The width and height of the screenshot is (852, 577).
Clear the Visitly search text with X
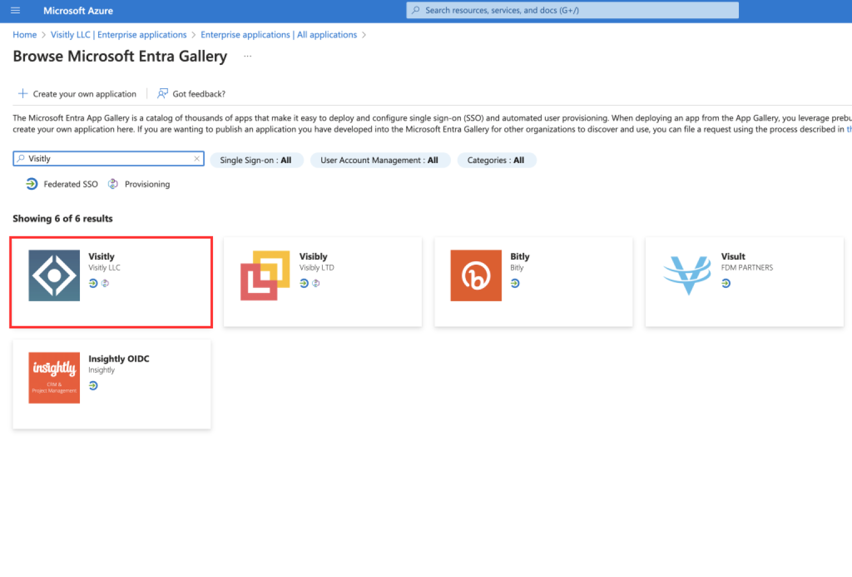click(x=197, y=159)
